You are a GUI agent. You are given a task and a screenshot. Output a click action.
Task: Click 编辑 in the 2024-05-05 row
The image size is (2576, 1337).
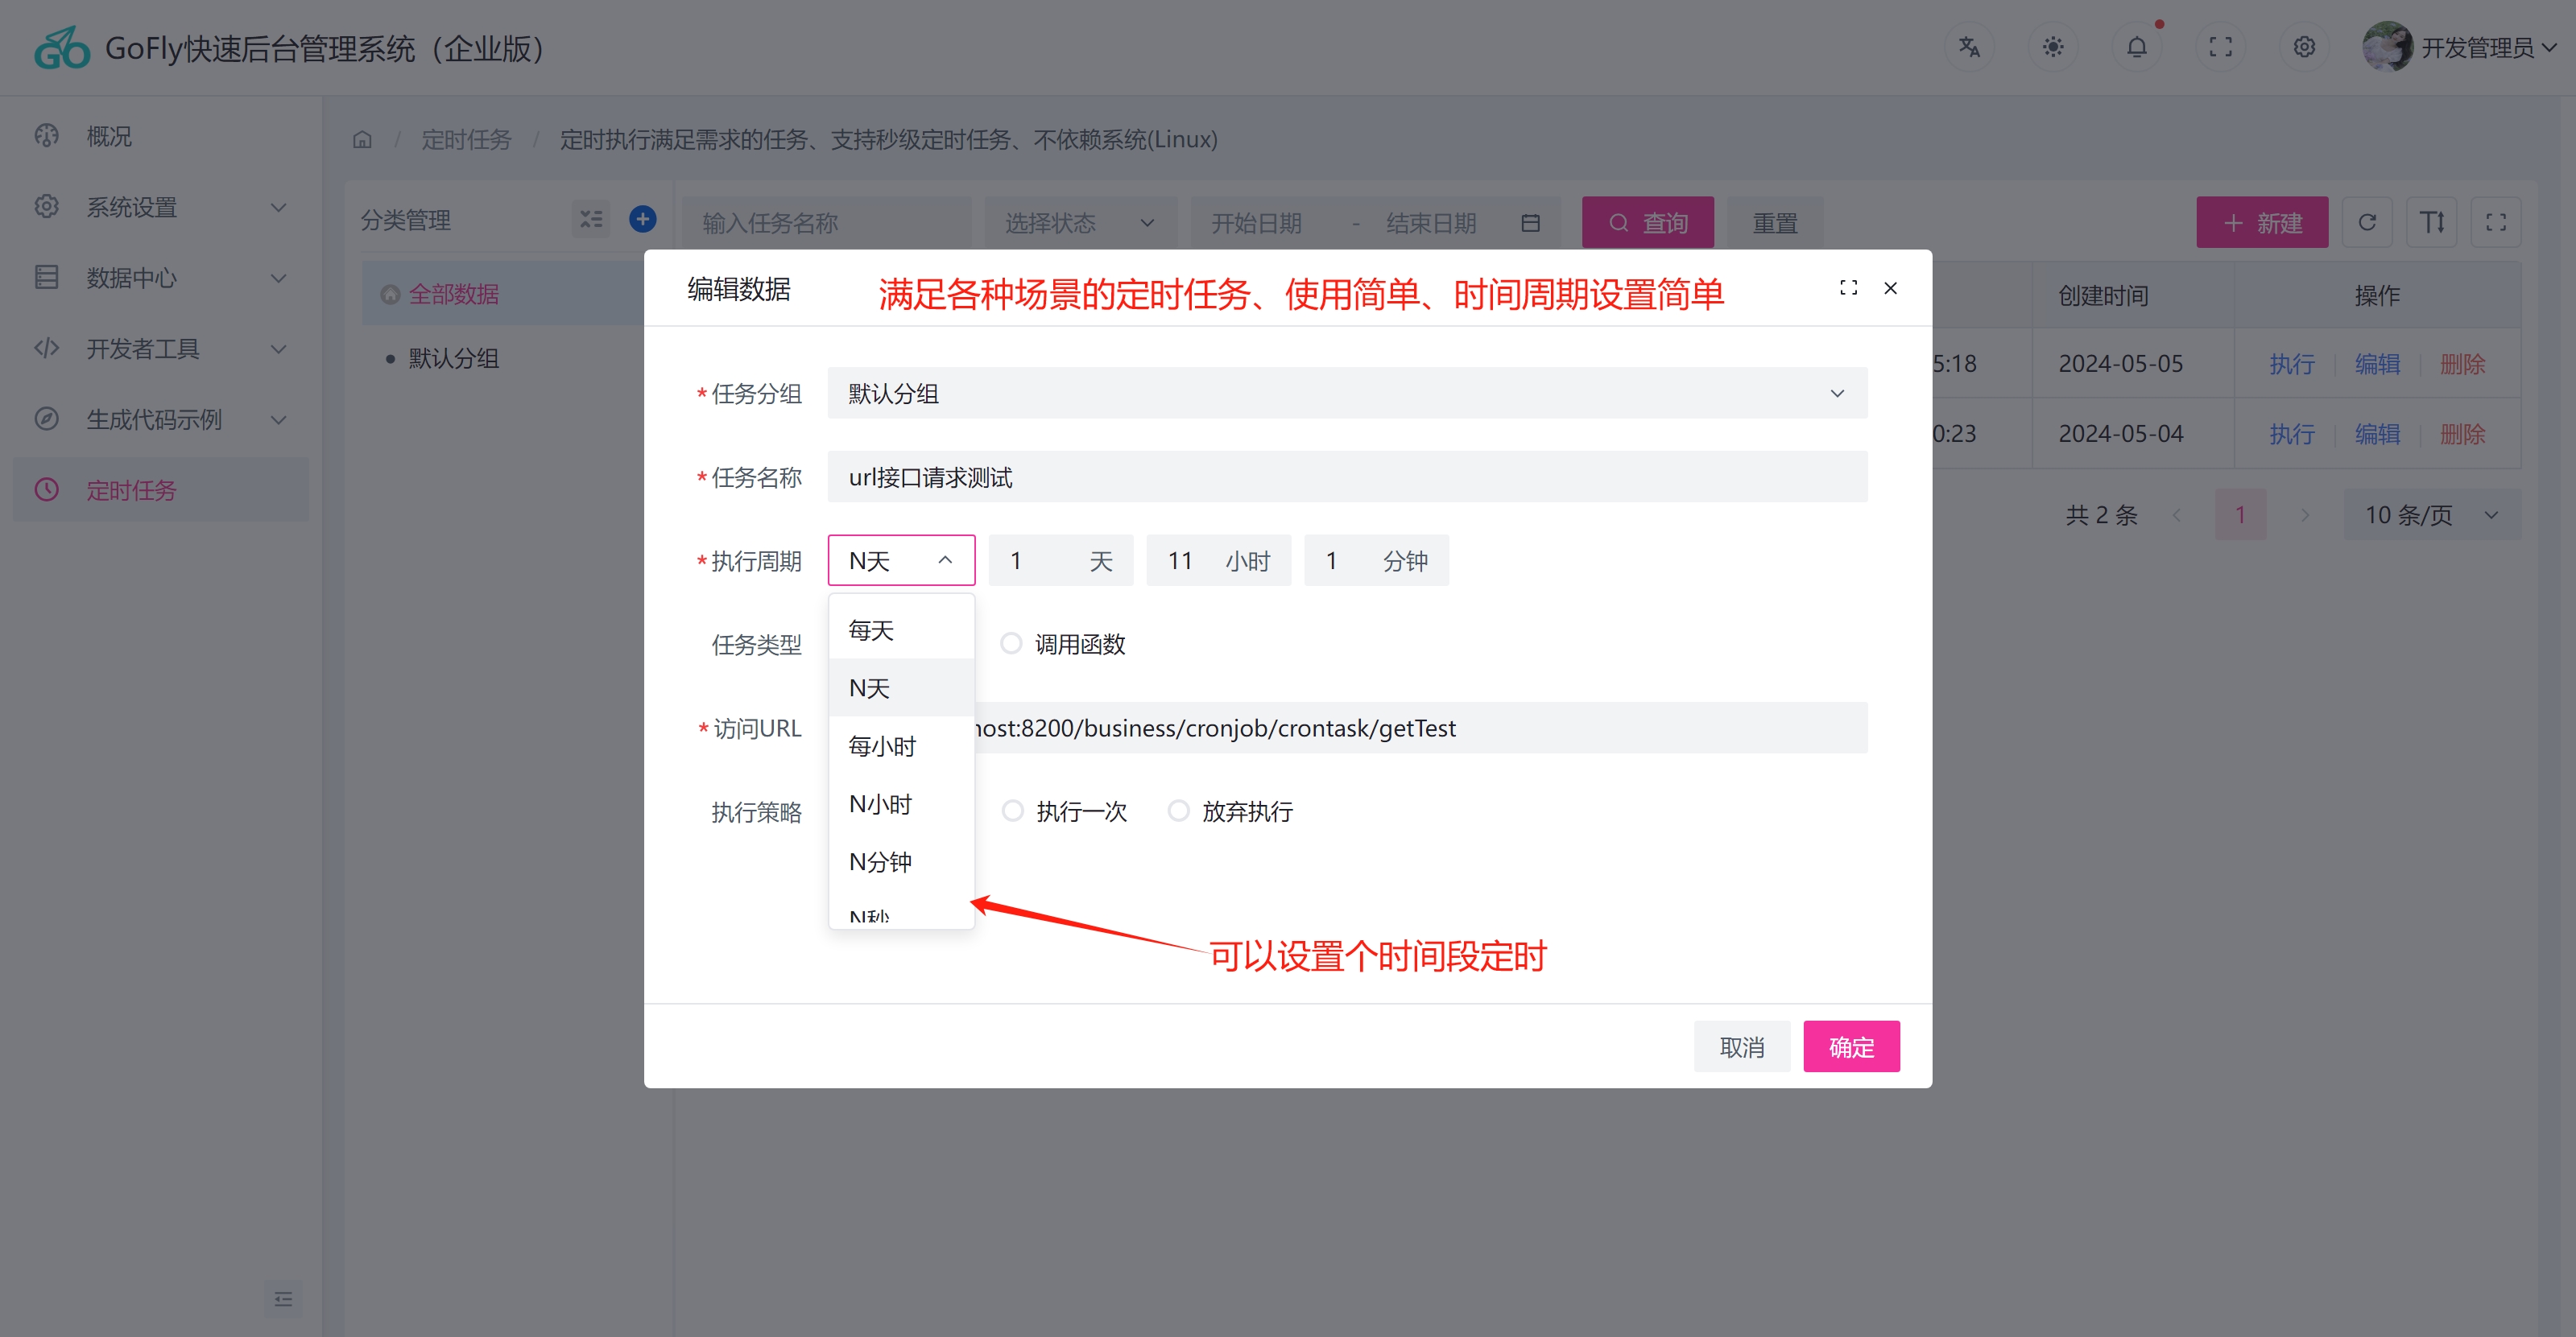click(2377, 364)
